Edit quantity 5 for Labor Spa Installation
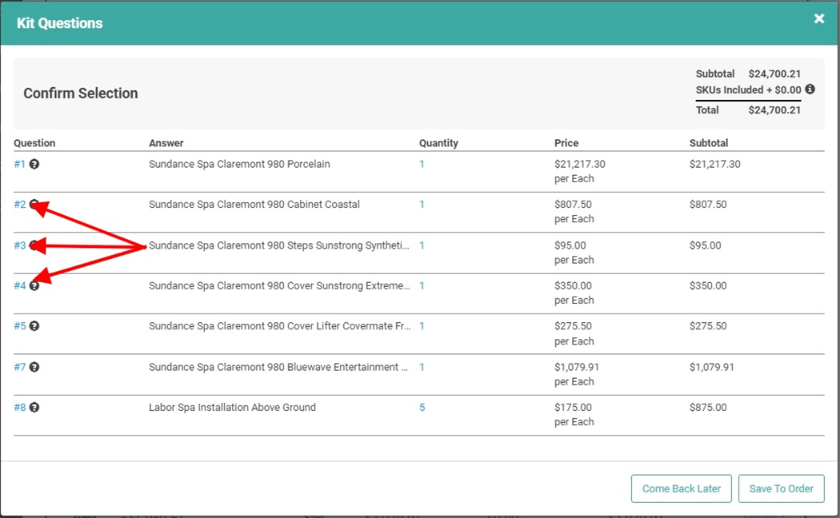Screen dimensions: 840x518 click(422, 408)
